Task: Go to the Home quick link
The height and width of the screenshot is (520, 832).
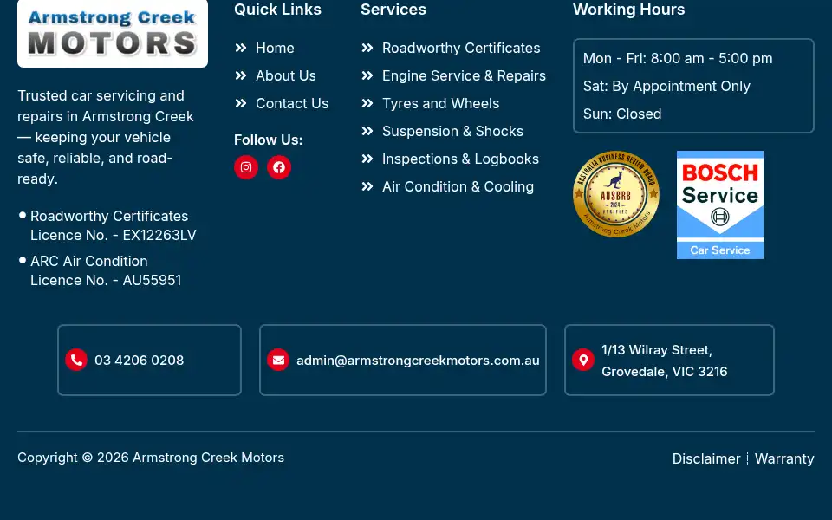Action: (275, 48)
